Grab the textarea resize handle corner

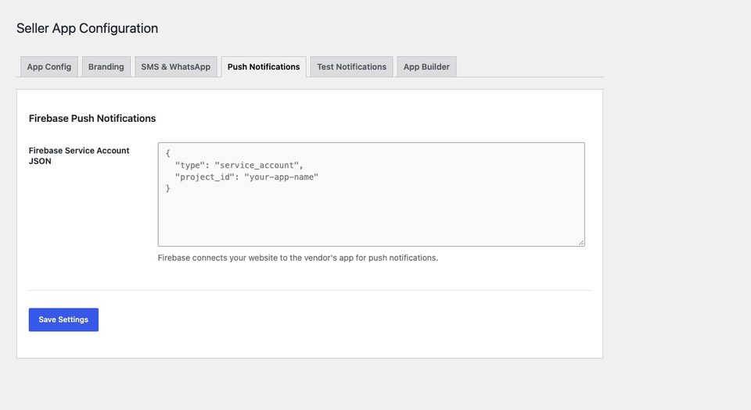[x=581, y=243]
